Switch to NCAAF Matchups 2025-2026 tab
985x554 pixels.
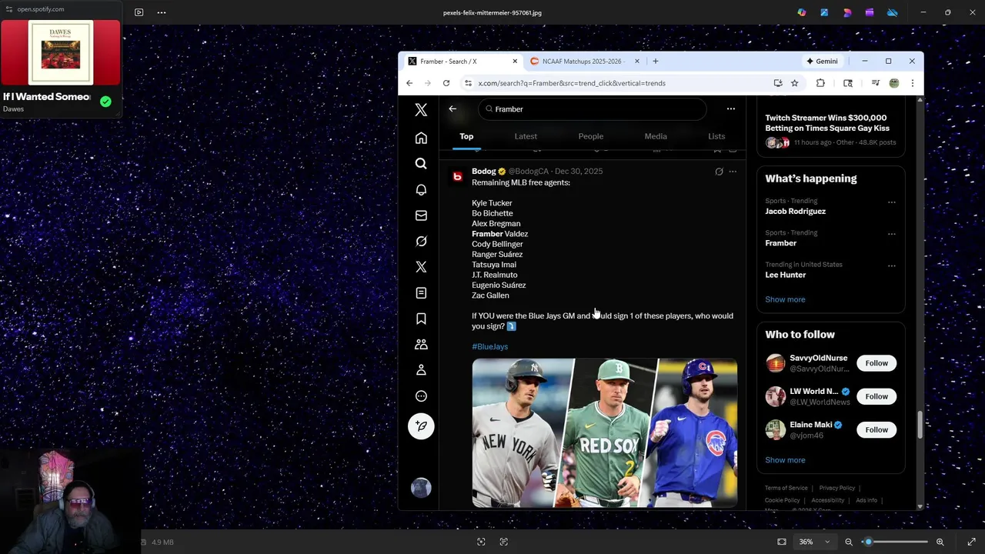click(x=583, y=62)
